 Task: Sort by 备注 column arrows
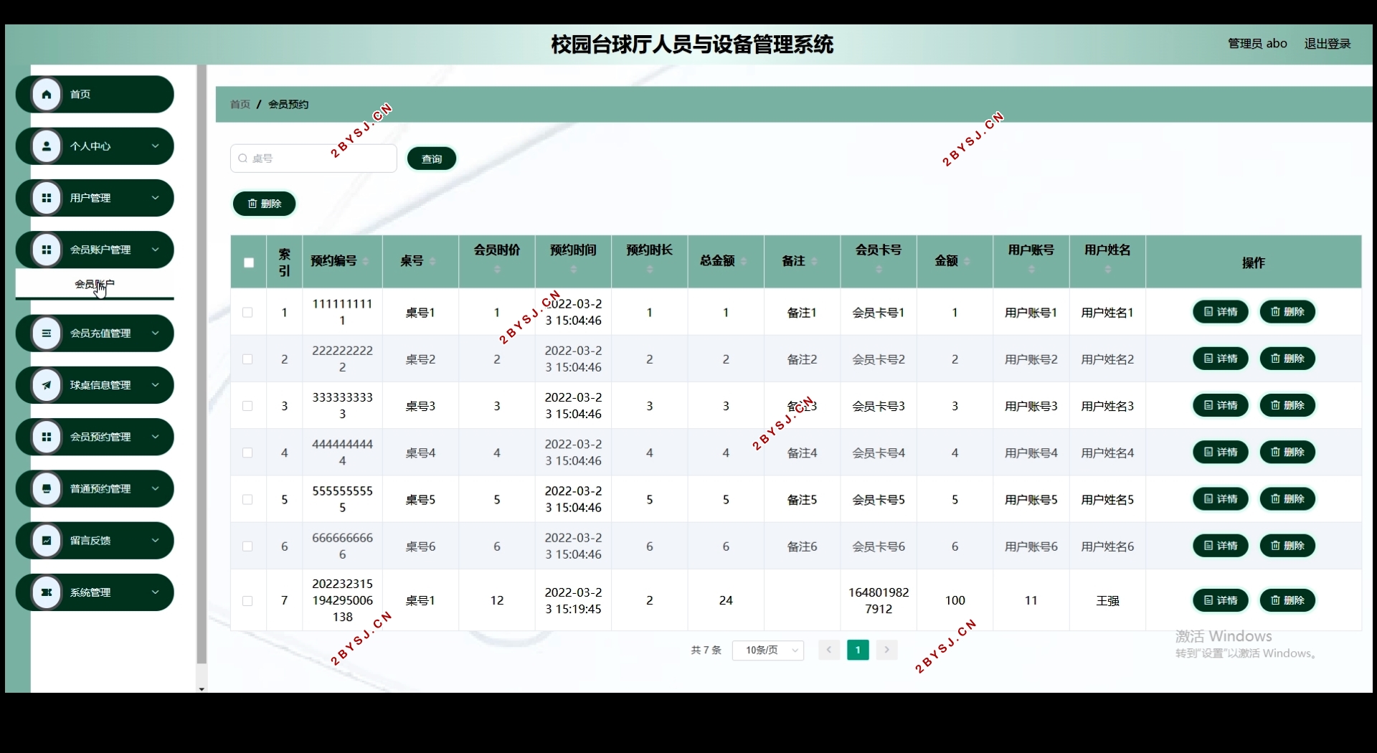[815, 262]
